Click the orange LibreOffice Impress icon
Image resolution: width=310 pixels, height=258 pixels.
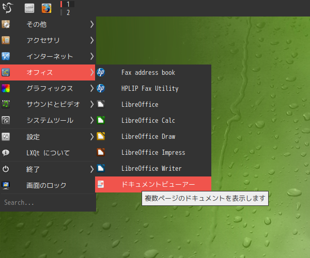pos(101,152)
